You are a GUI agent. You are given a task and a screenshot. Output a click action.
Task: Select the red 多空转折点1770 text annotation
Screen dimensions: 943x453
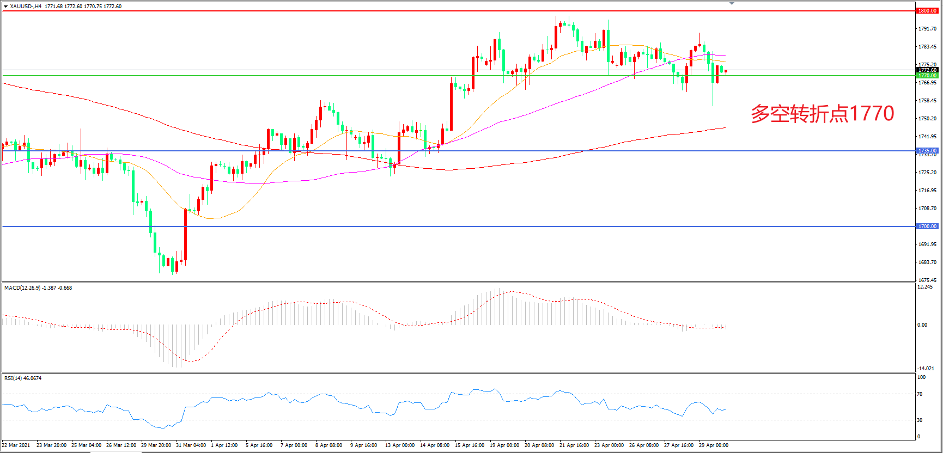point(822,114)
